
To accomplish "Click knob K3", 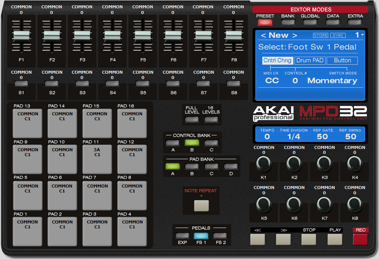I will coord(324,163).
